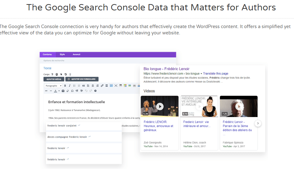Select the keyword deces compagne frederic lenoir
294x177 pixels.
(x=67, y=137)
